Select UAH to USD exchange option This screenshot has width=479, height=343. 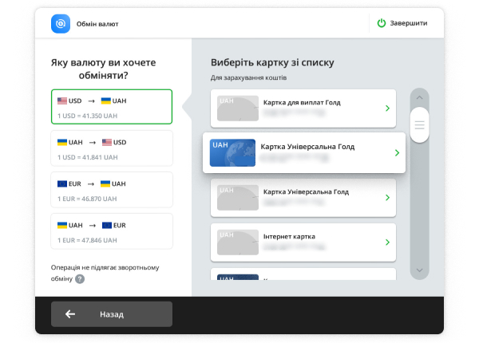pyautogui.click(x=112, y=148)
